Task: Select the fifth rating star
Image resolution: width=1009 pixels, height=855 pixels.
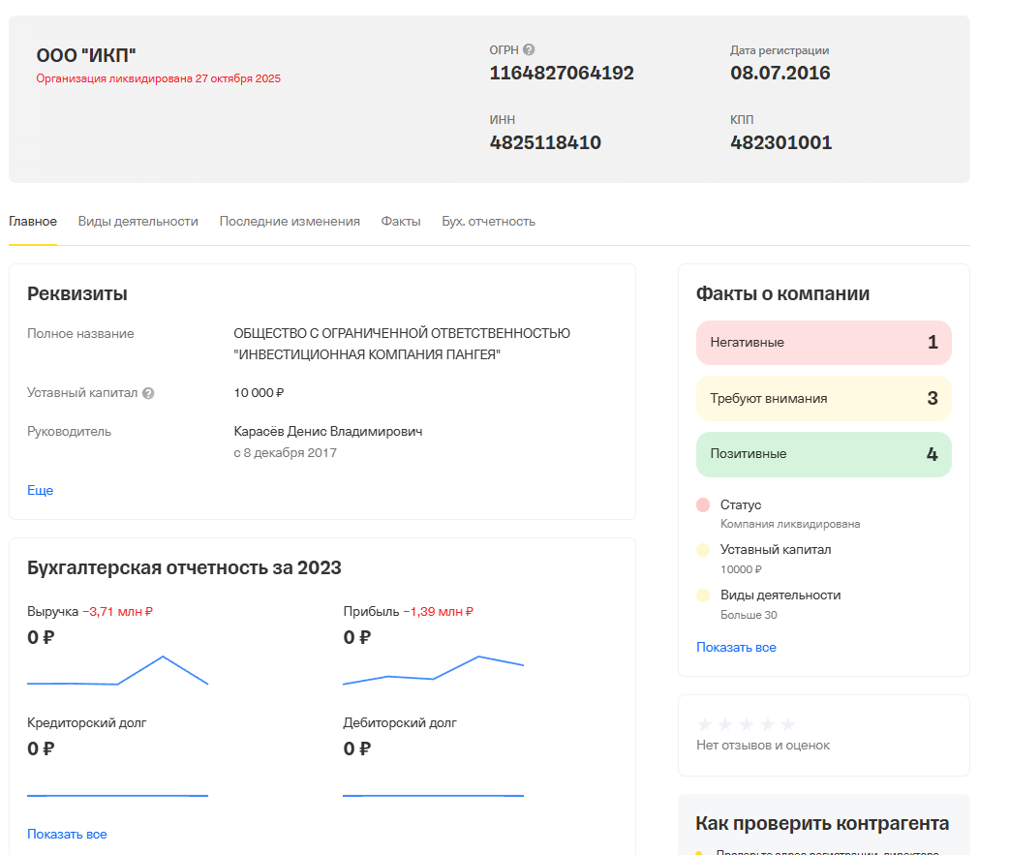Action: click(x=787, y=723)
